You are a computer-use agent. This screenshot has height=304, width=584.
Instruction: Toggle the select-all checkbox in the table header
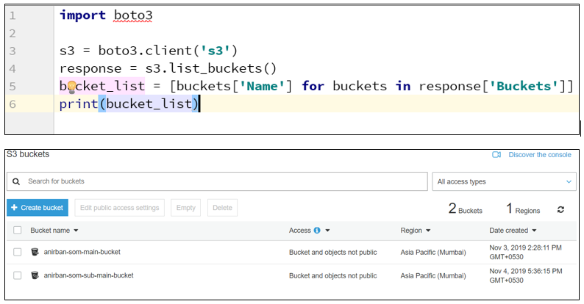pyautogui.click(x=18, y=230)
